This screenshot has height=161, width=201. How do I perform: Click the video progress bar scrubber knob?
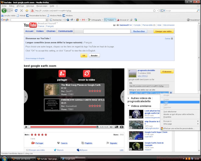pyautogui.click(x=97, y=127)
